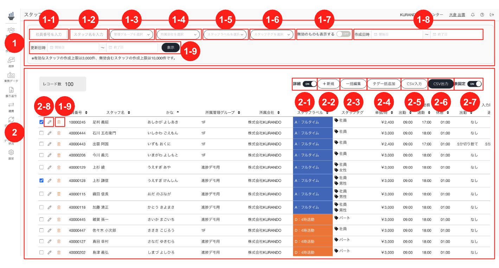Image resolution: width=499 pixels, height=268 pixels.
Task: Delete 石川 五右衛門 with trash icon
Action: coord(59,133)
